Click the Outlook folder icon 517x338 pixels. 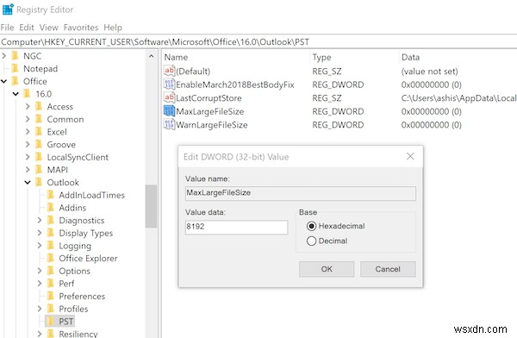click(39, 182)
